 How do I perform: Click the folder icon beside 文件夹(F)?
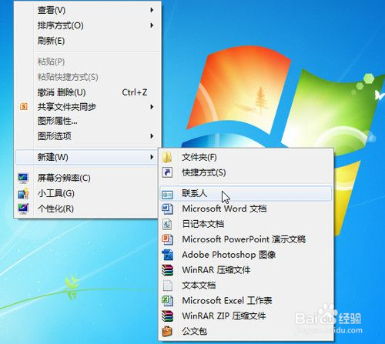(167, 157)
